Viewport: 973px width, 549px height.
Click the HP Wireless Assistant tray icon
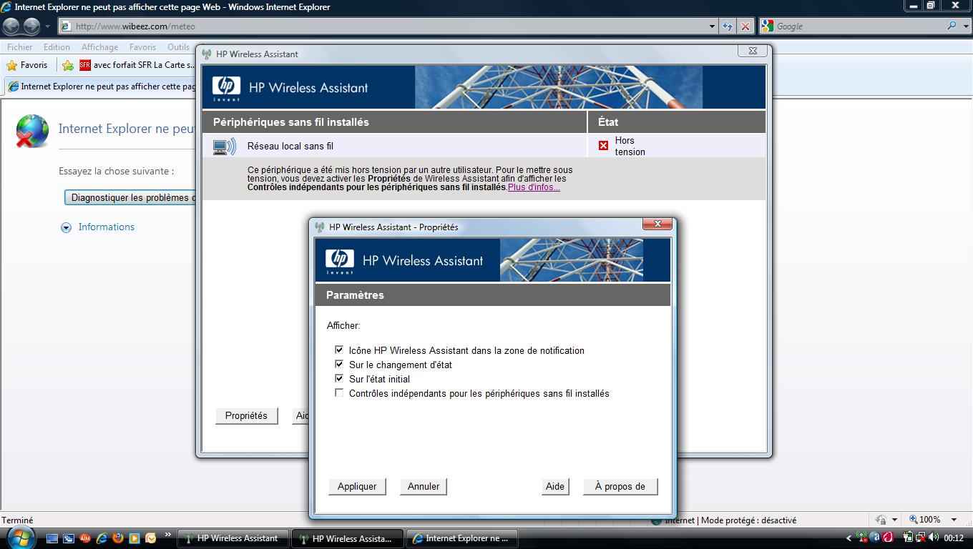click(862, 538)
